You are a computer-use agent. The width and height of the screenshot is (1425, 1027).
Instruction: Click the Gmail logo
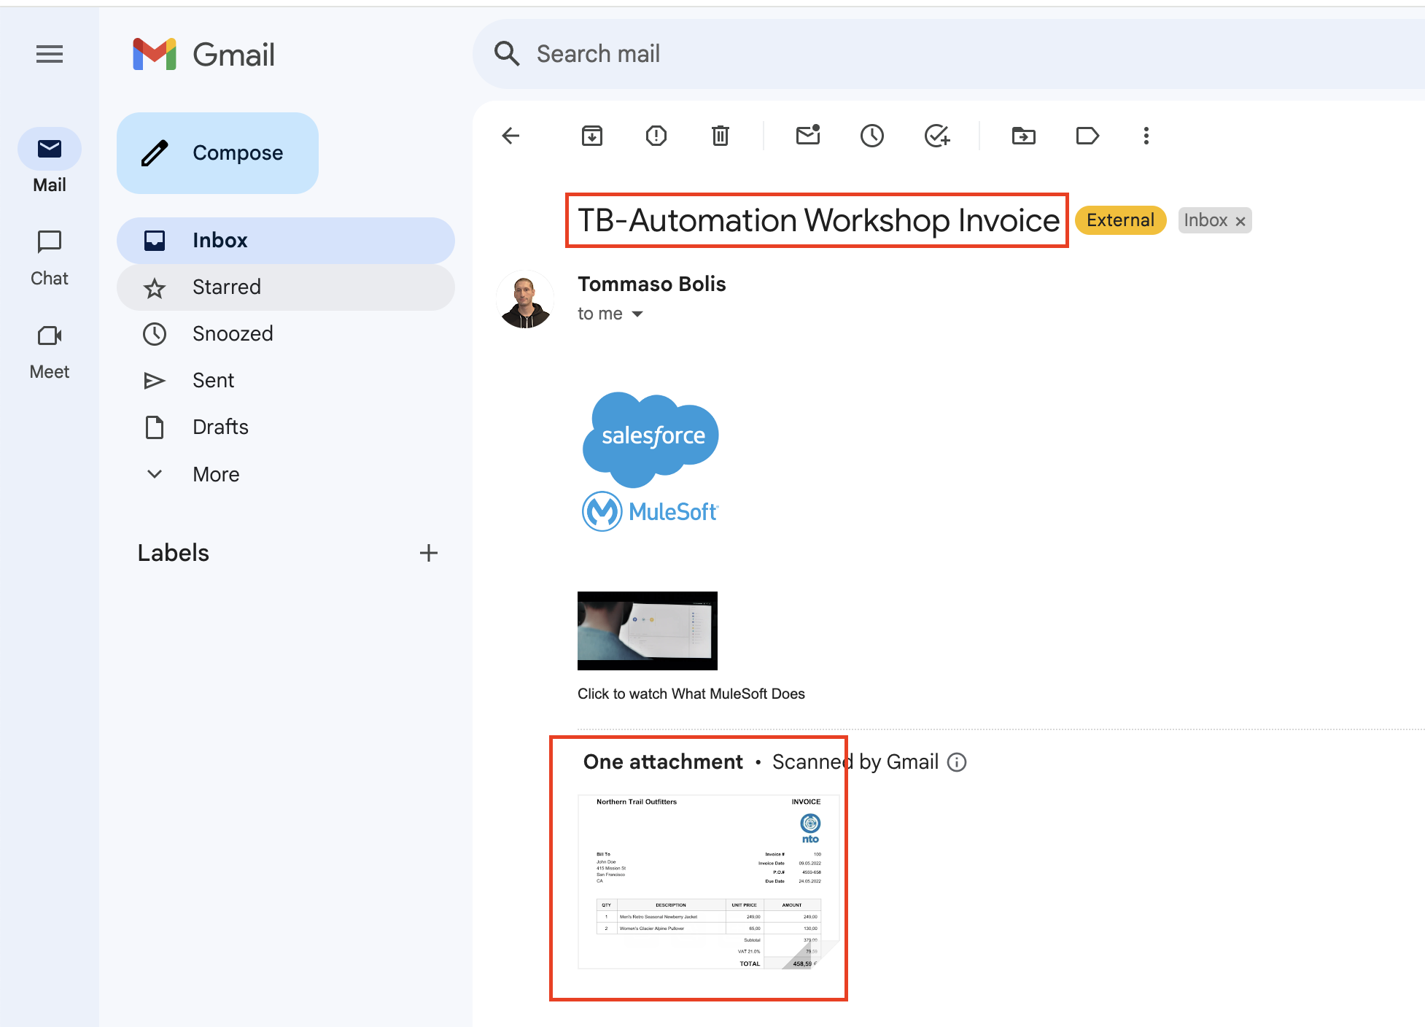click(204, 54)
